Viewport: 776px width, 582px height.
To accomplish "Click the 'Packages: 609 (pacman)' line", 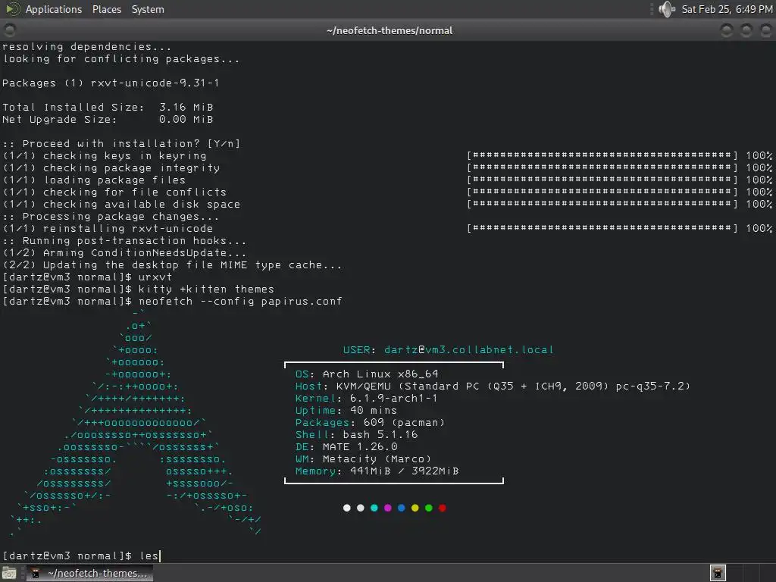I will click(370, 423).
